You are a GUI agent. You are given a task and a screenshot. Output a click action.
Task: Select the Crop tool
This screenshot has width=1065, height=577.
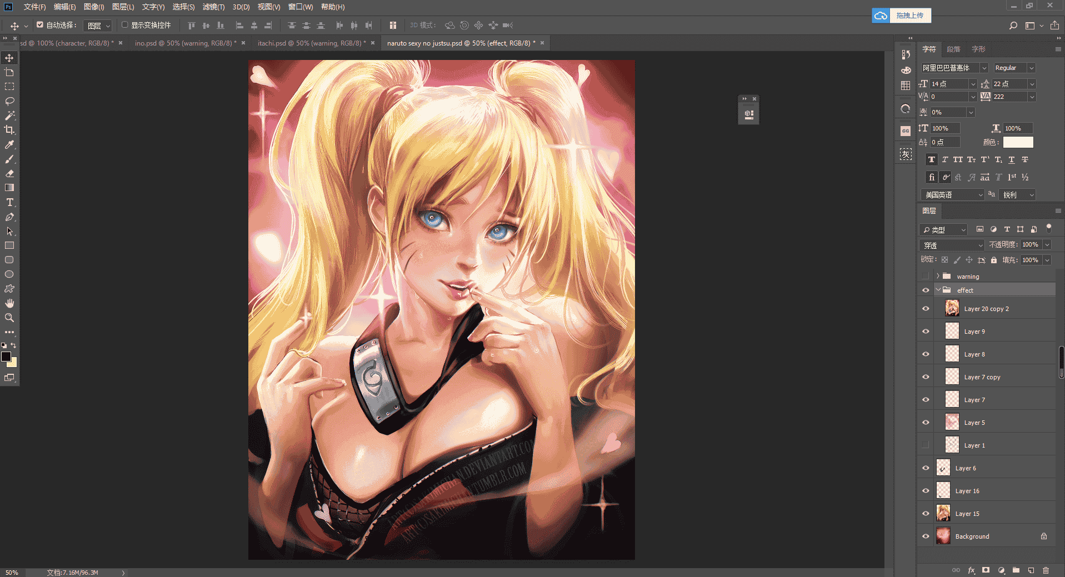click(9, 130)
